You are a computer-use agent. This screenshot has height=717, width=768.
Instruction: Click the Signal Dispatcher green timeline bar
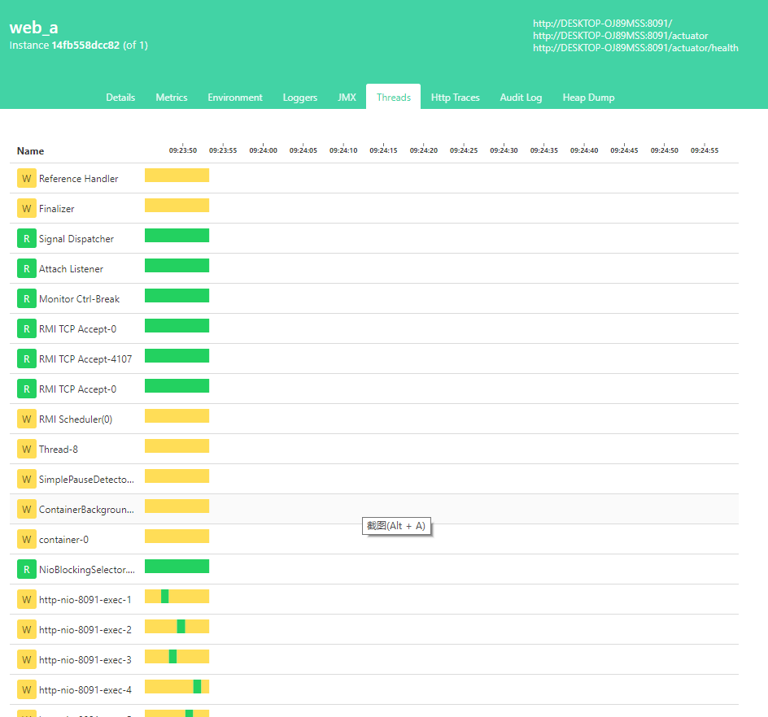[x=177, y=236]
